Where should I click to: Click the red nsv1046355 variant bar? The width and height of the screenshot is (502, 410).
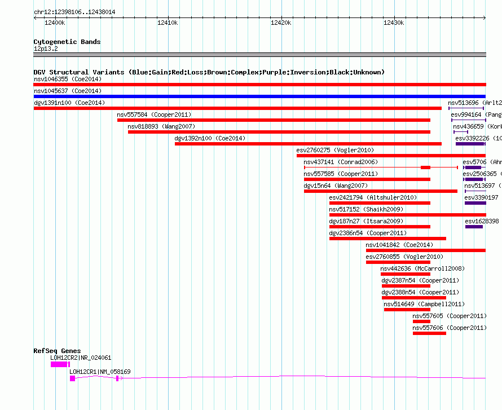(x=259, y=85)
